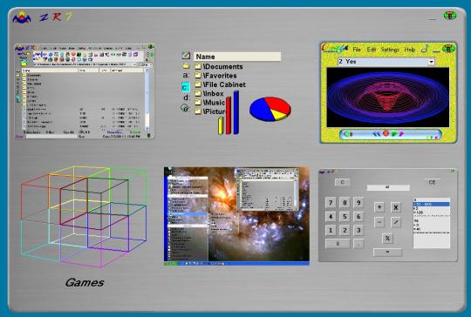Viewport: 471px width, 317px height.
Task: Click the green-red volume icon in media player
Action: [348, 134]
